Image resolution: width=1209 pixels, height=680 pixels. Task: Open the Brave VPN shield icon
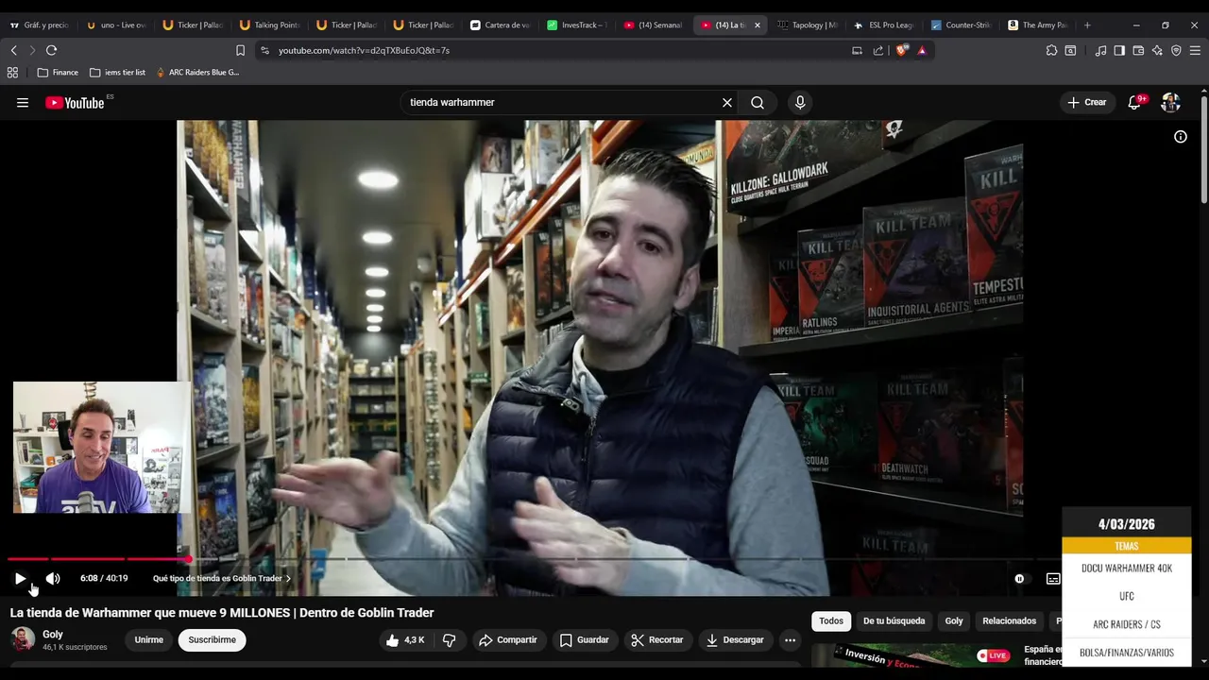point(1176,50)
